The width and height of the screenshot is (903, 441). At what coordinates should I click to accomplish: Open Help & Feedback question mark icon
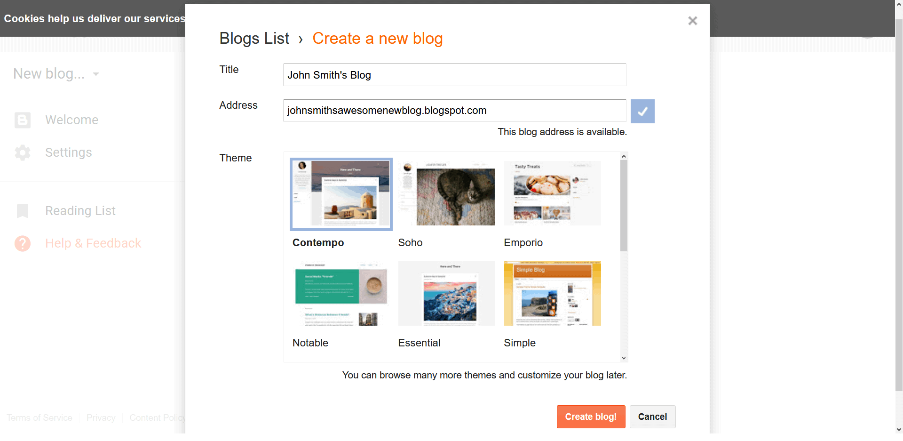coord(22,243)
